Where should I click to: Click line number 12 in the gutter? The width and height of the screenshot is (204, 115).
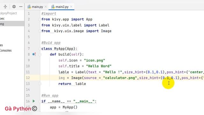click(x=28, y=78)
